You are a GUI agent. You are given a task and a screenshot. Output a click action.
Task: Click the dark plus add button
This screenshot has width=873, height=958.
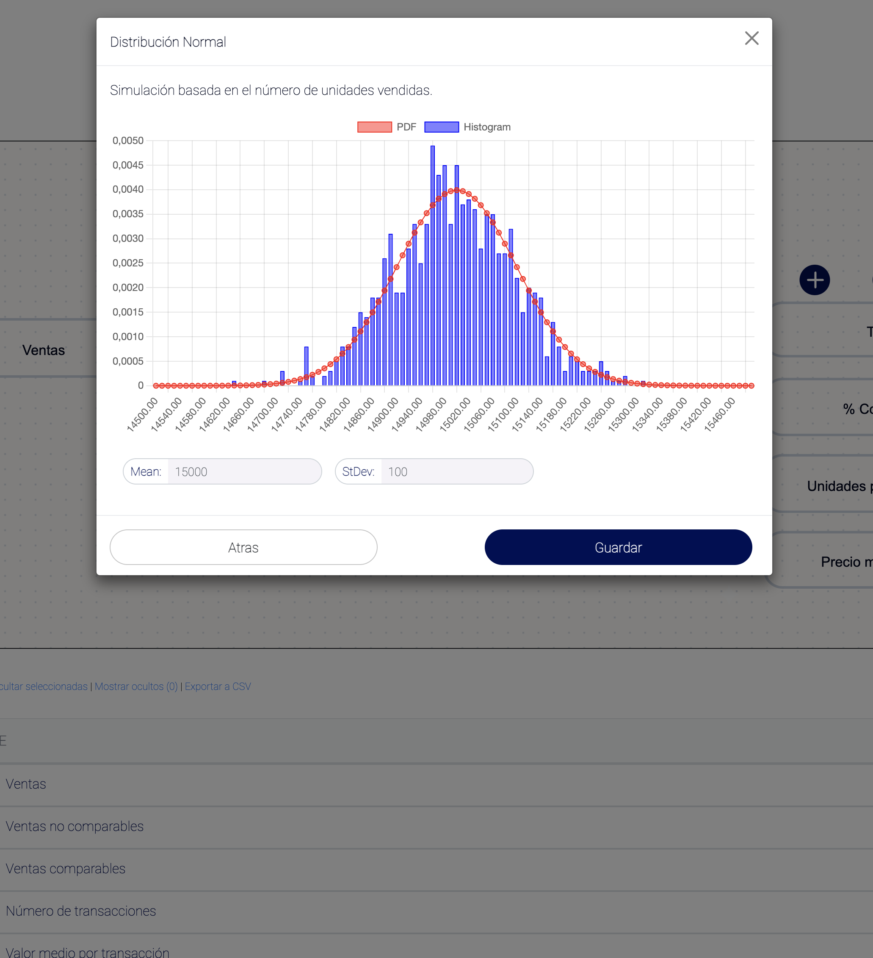(814, 280)
